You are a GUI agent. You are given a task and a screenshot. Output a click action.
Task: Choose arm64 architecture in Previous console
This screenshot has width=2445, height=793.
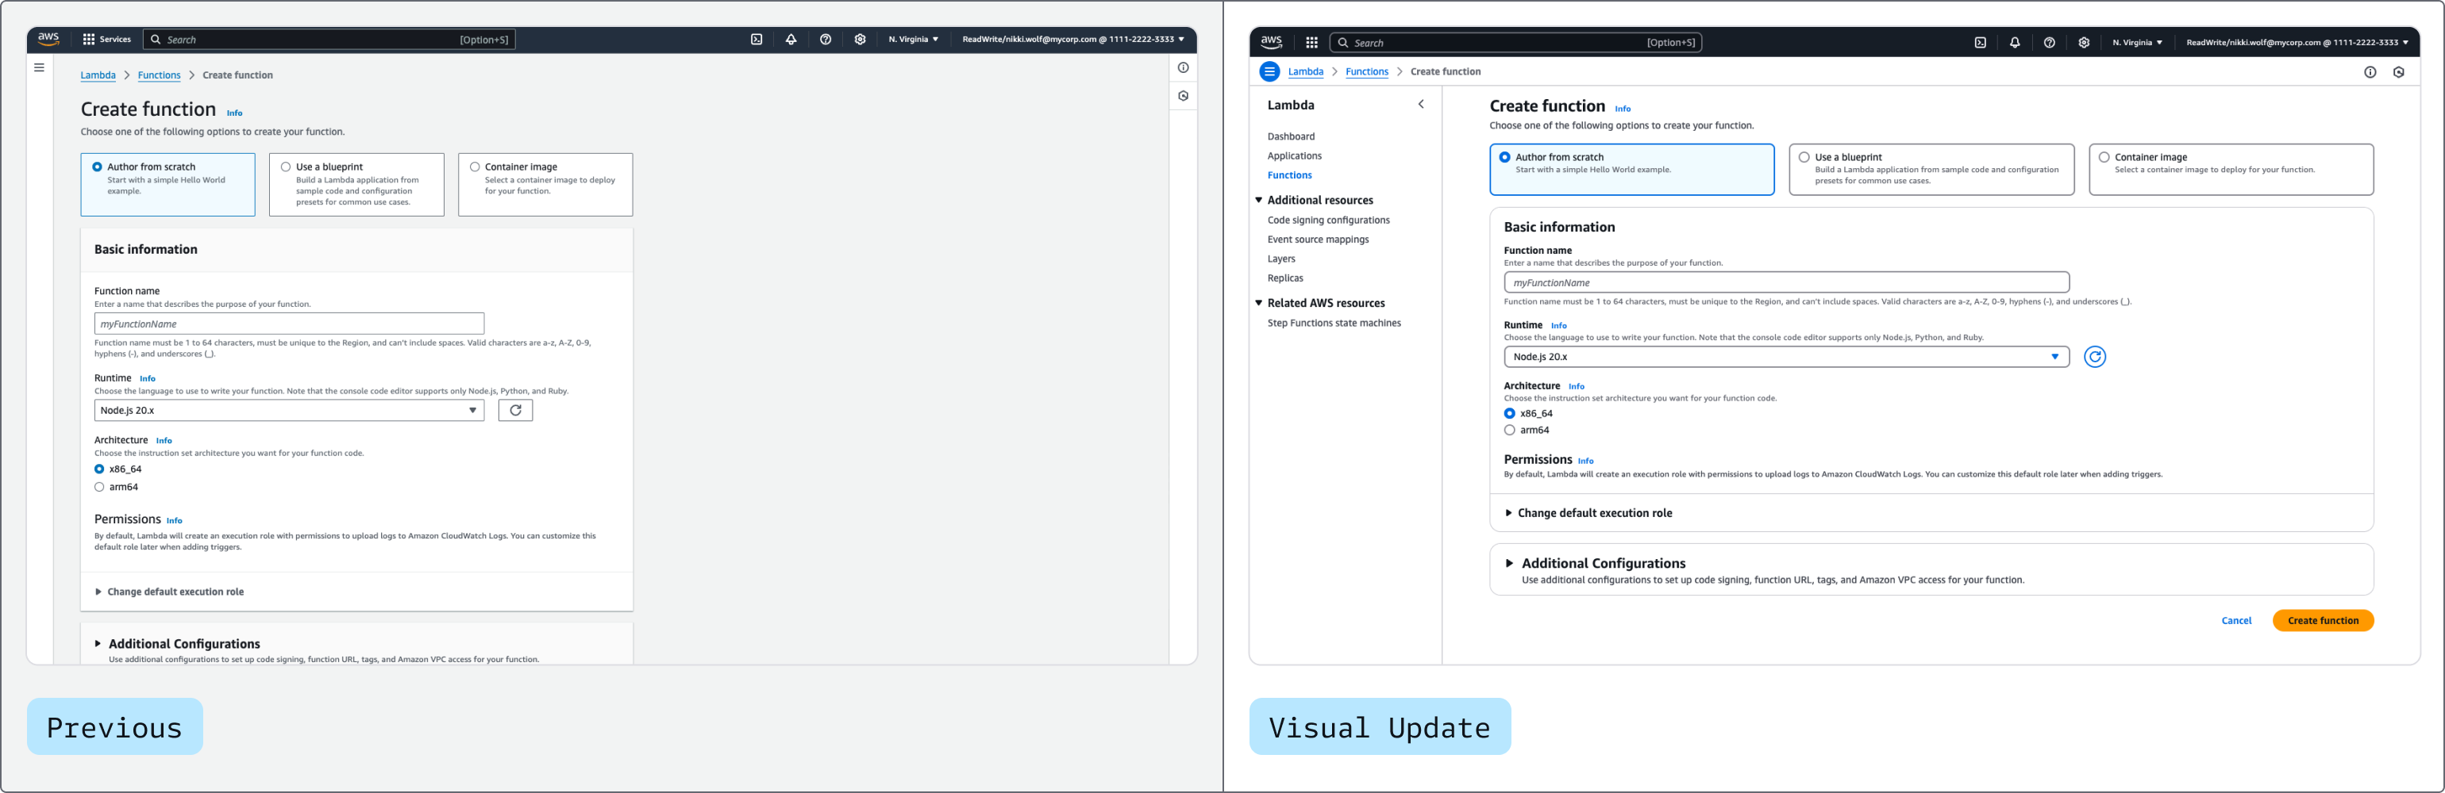click(98, 487)
